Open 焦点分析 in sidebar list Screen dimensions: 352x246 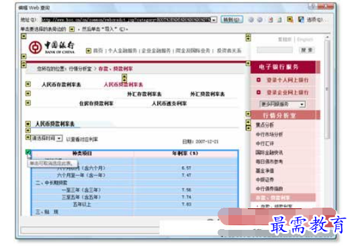265,125
